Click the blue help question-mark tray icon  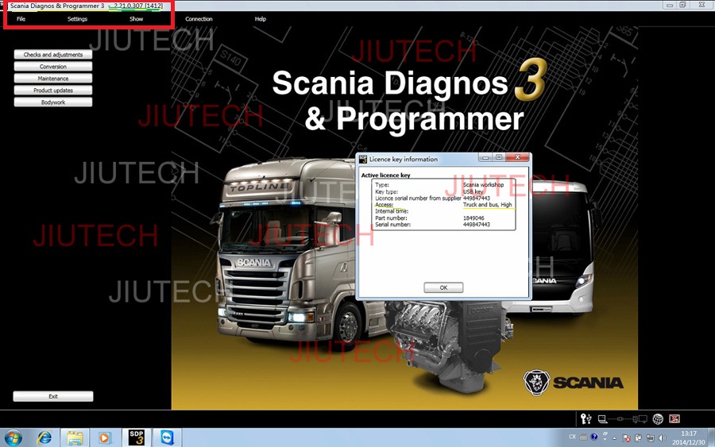(x=594, y=437)
